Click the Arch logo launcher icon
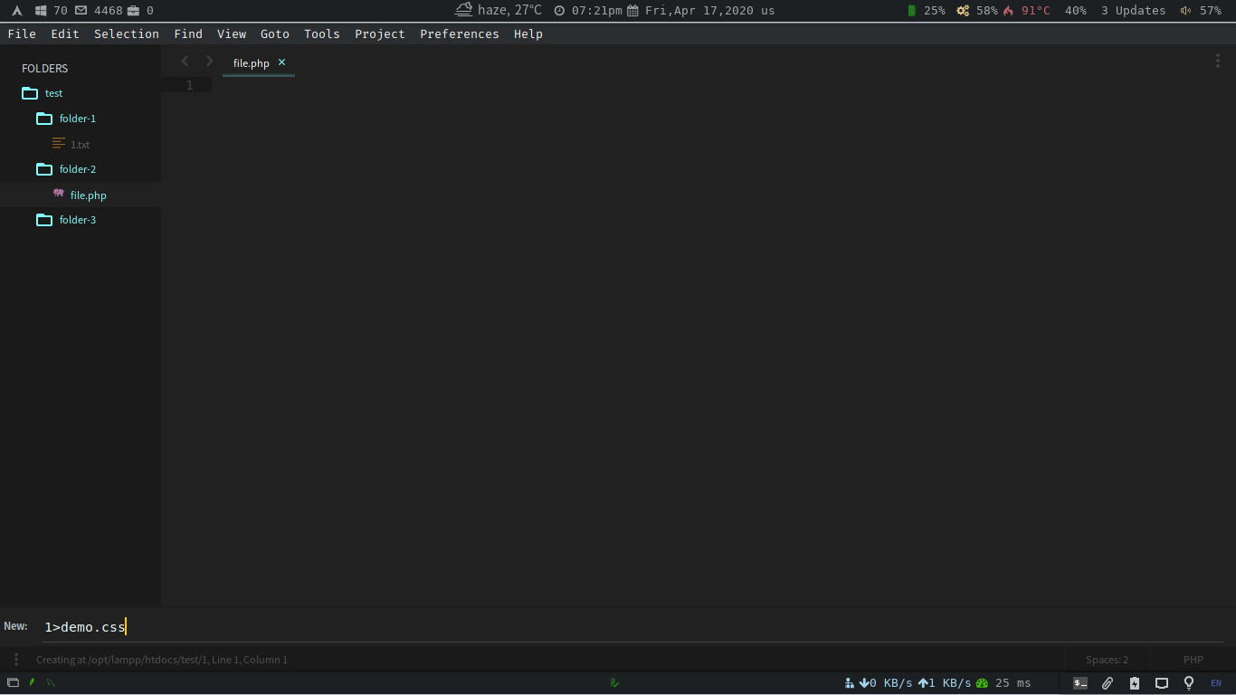Screen dimensions: 1236x695 pos(17,11)
